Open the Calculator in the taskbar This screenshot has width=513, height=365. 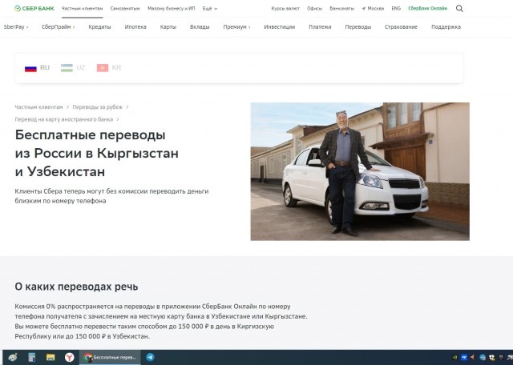[32, 357]
